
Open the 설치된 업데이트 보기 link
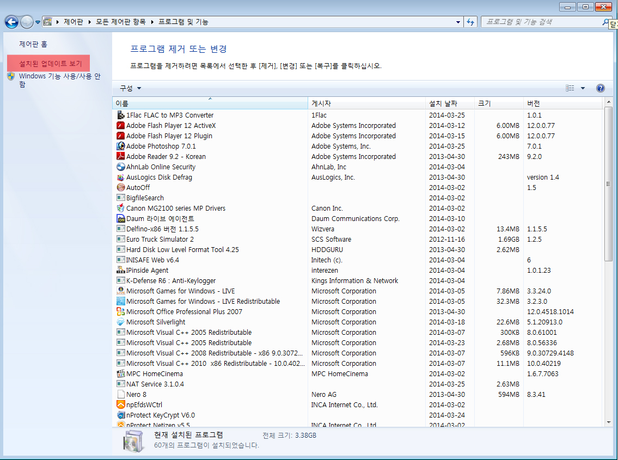51,64
